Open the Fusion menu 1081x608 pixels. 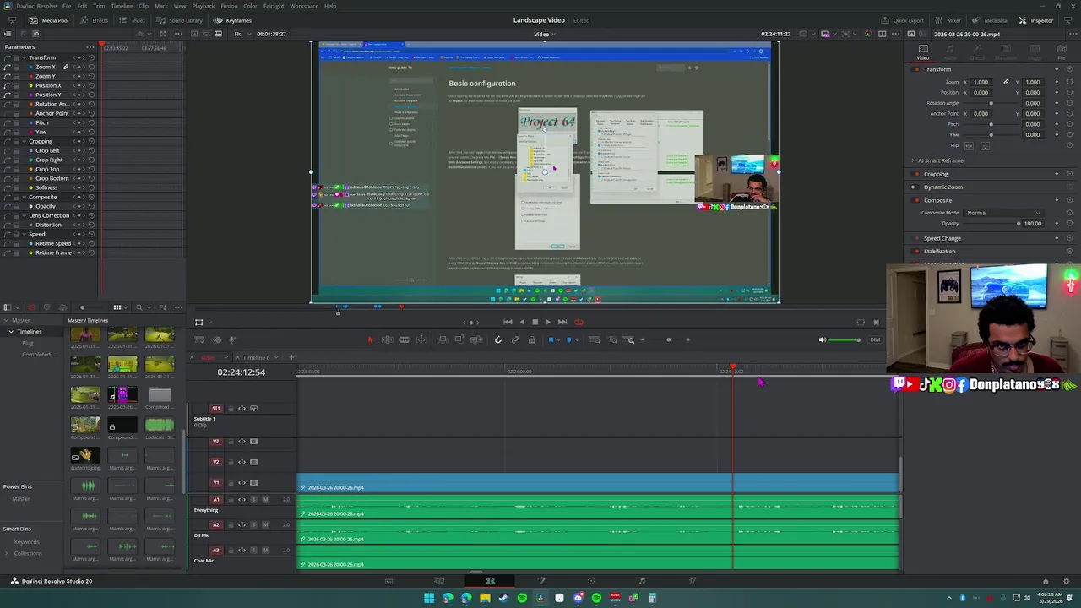[229, 6]
